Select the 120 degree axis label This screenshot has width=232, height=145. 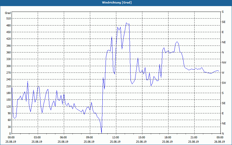pos(9,106)
